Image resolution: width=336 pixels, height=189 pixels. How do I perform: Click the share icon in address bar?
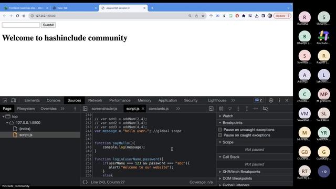pos(196,16)
